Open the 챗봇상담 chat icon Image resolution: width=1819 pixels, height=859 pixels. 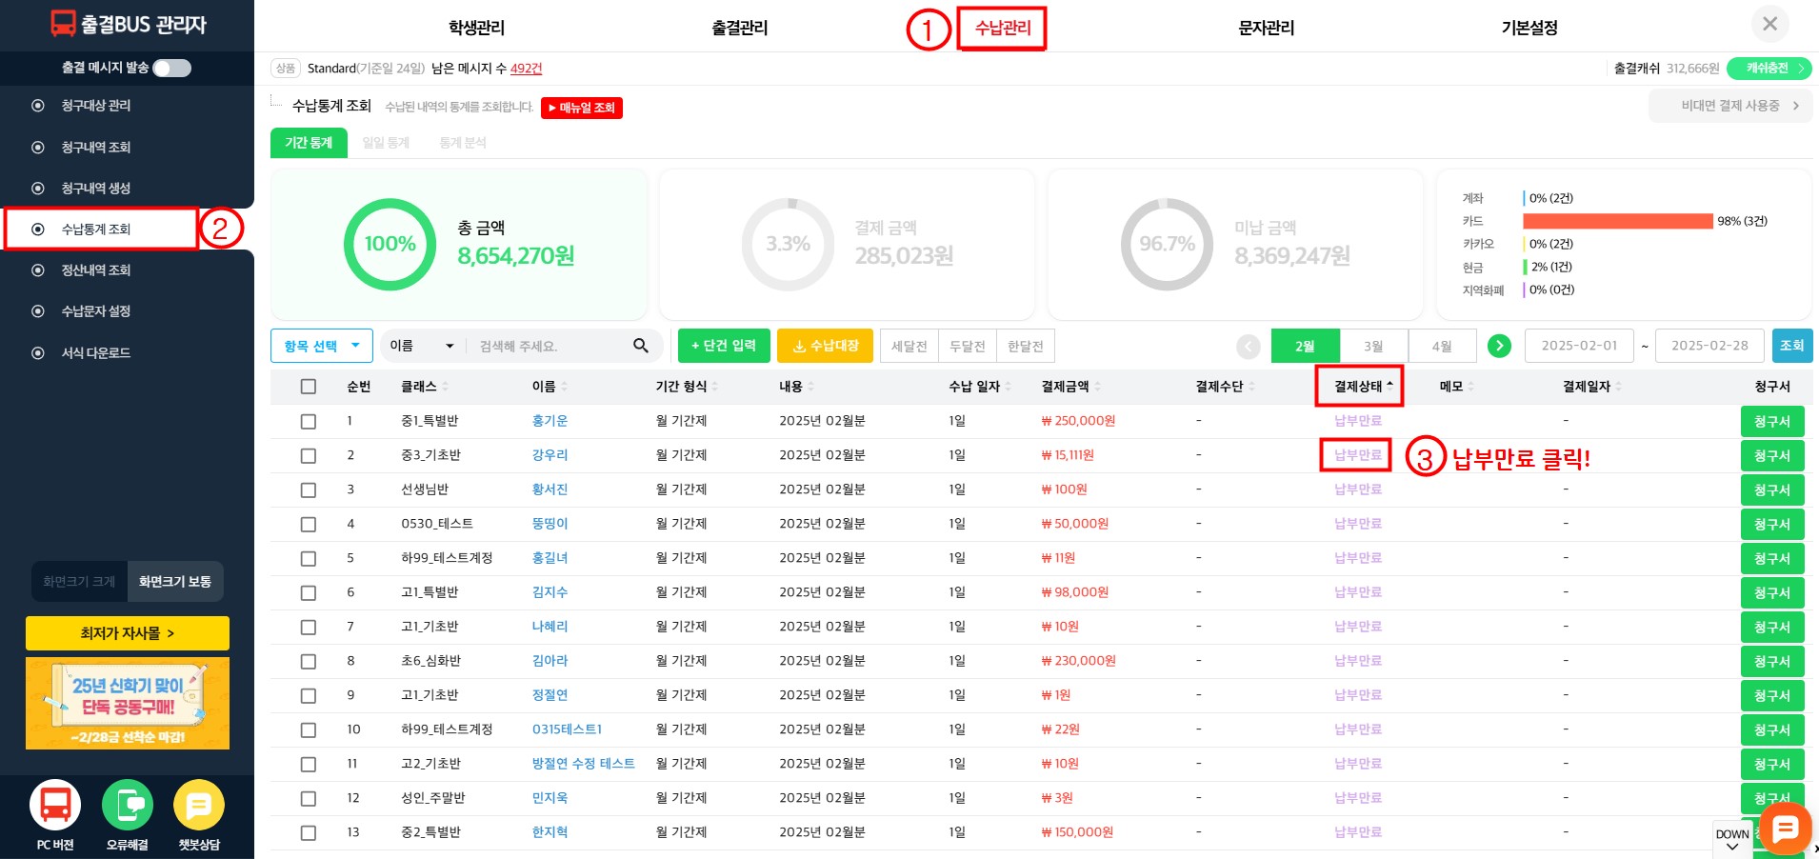coord(199,806)
